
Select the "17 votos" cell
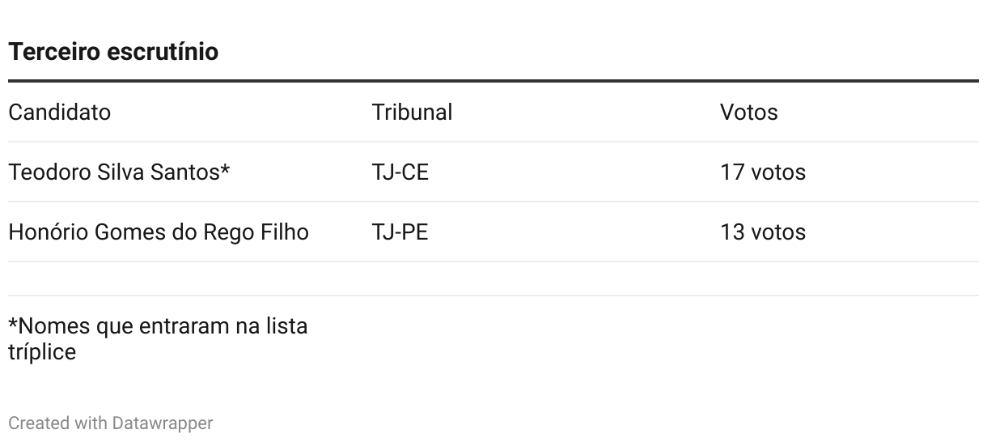pos(763,172)
